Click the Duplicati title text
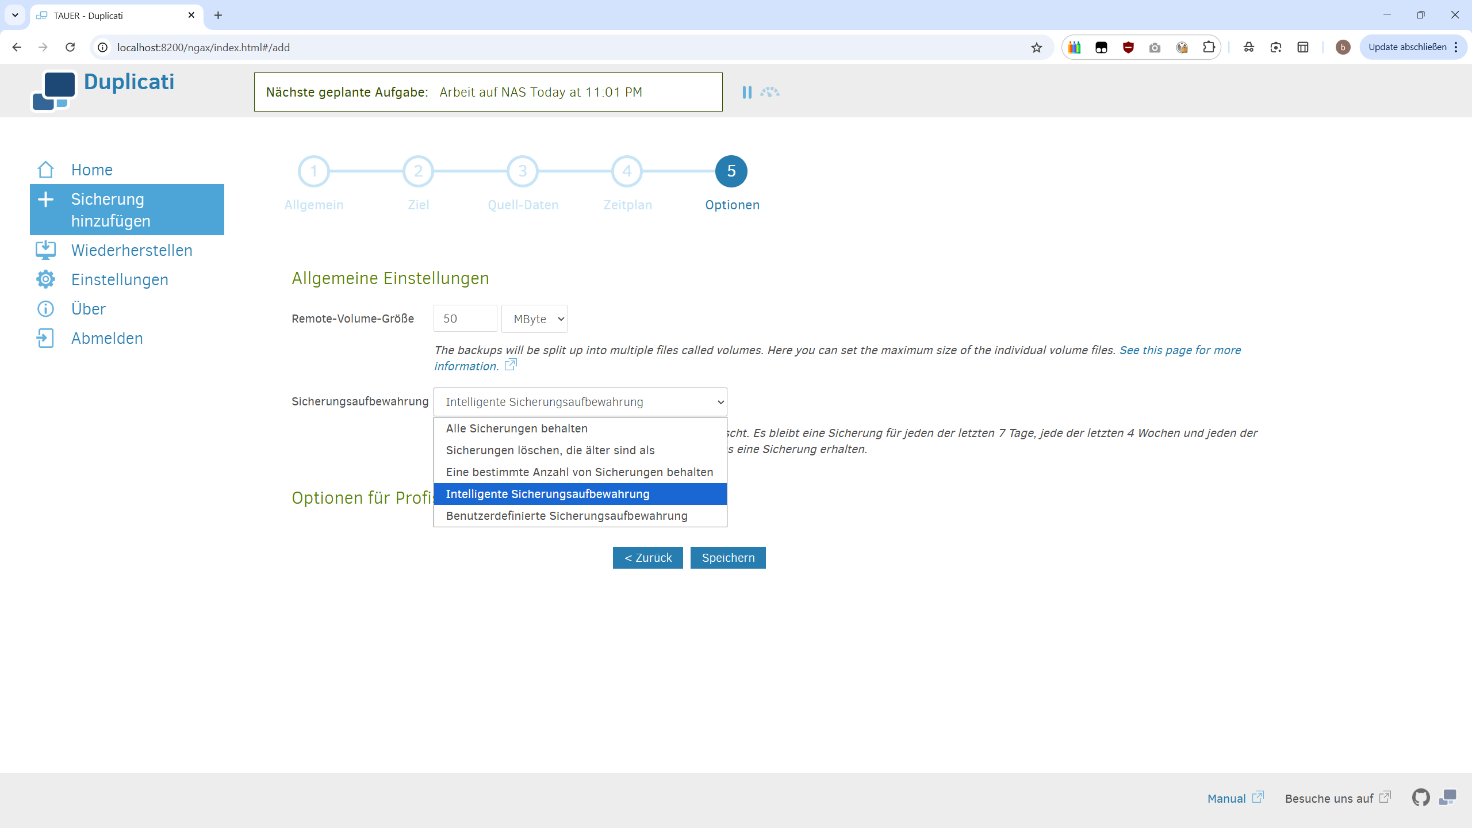The image size is (1472, 828). click(129, 82)
